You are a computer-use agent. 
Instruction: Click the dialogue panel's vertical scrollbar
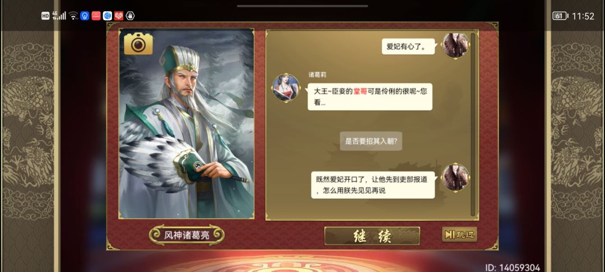[473, 124]
